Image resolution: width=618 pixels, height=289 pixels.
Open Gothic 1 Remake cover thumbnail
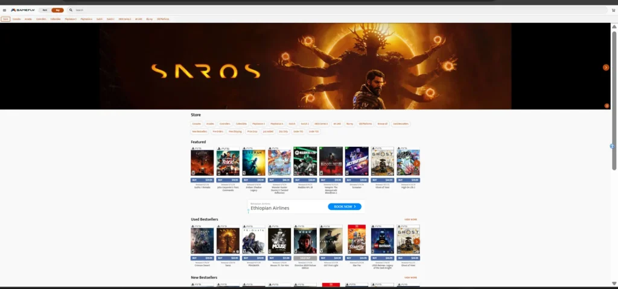point(202,161)
